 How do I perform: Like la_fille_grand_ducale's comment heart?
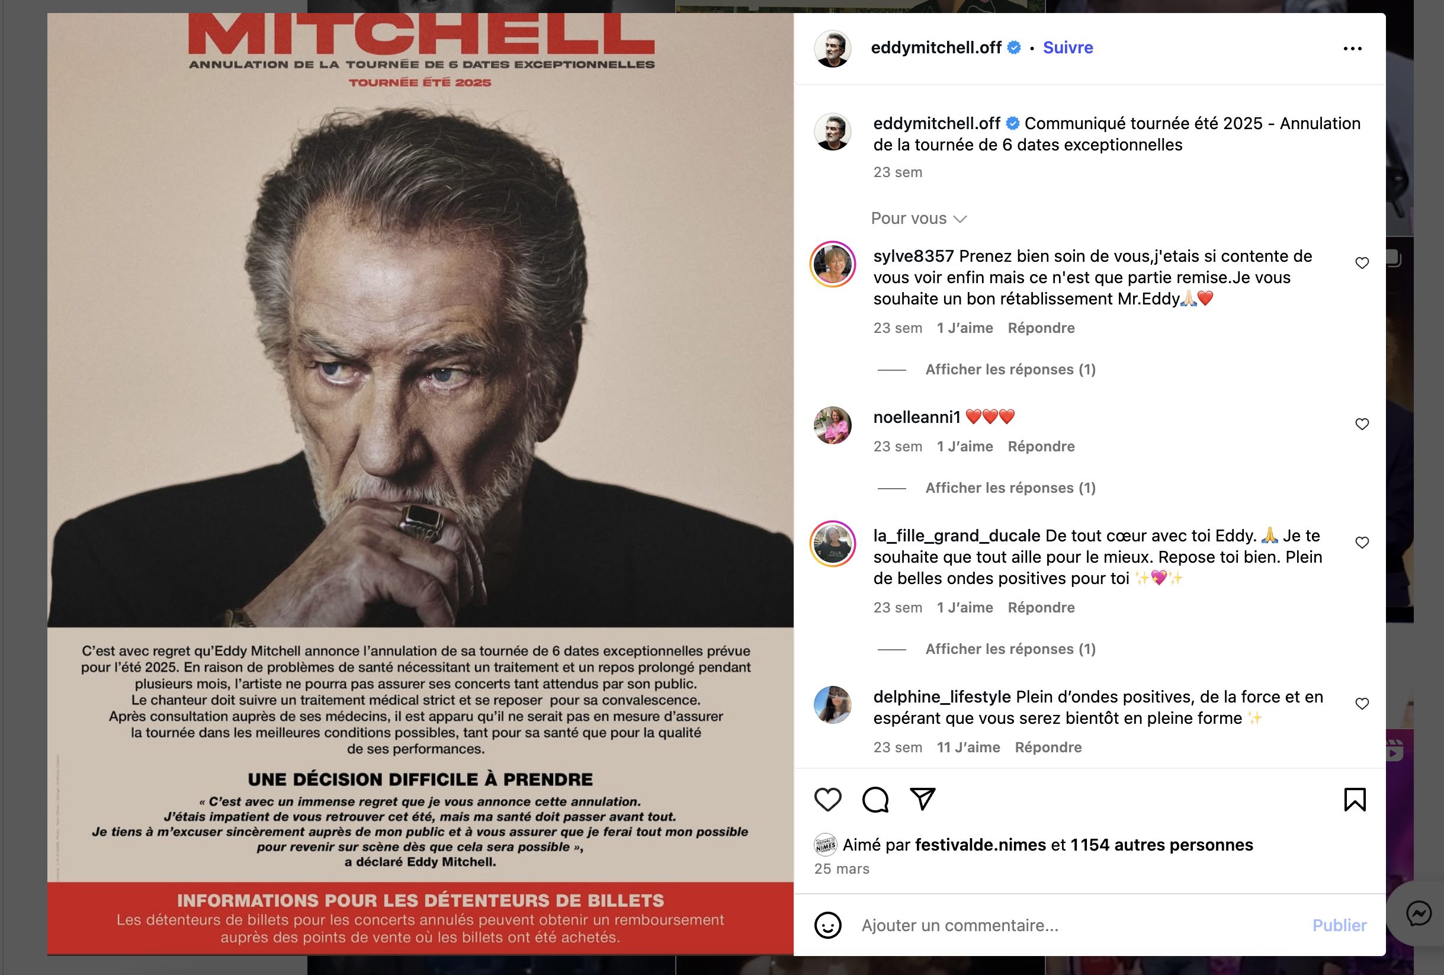[x=1362, y=543]
